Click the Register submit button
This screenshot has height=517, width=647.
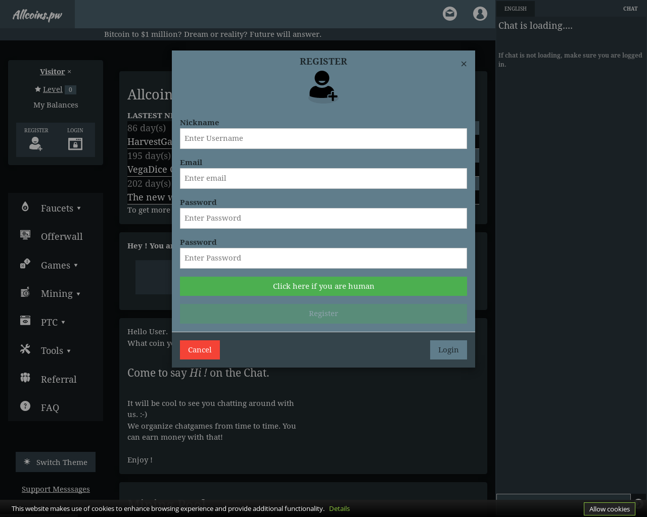click(323, 314)
